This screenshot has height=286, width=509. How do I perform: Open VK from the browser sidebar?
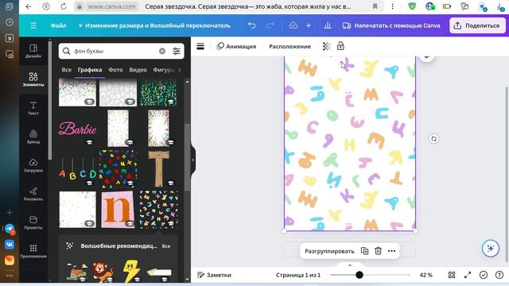point(10,244)
